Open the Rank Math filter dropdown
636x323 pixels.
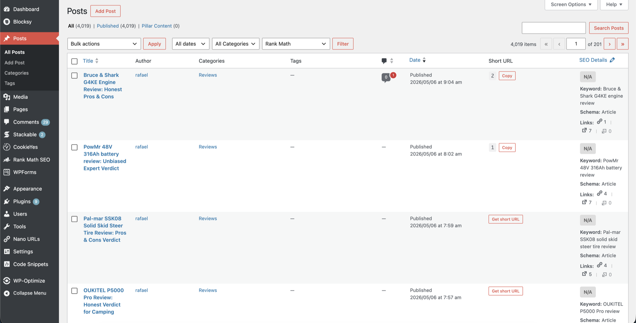(x=296, y=44)
